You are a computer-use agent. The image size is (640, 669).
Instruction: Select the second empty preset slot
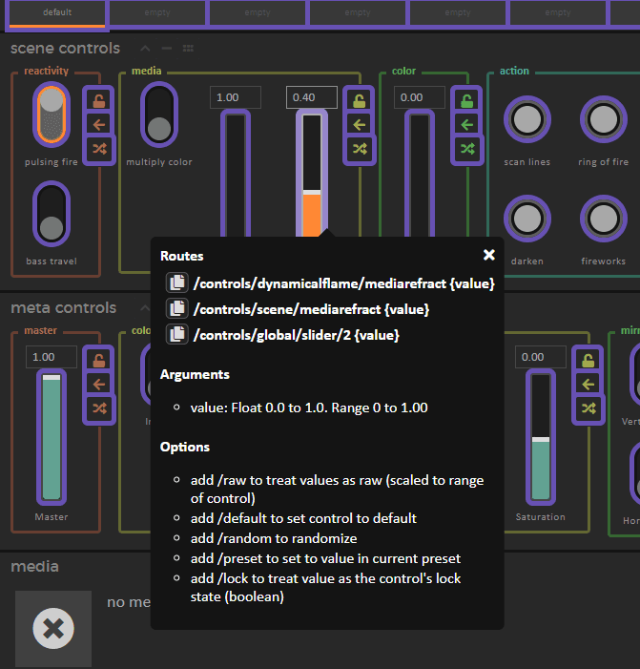258,13
